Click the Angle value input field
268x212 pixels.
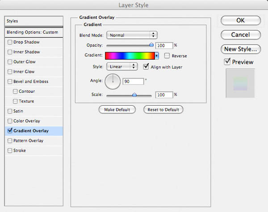pyautogui.click(x=133, y=81)
